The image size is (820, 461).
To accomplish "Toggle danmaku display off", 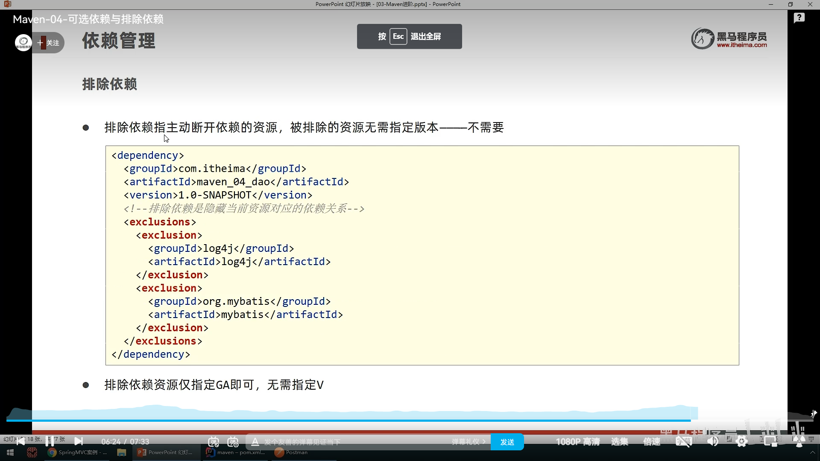I will click(214, 442).
